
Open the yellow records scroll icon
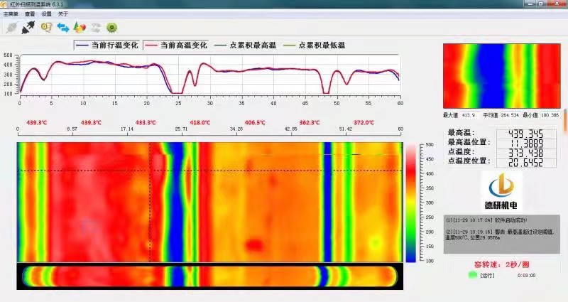coord(46,28)
